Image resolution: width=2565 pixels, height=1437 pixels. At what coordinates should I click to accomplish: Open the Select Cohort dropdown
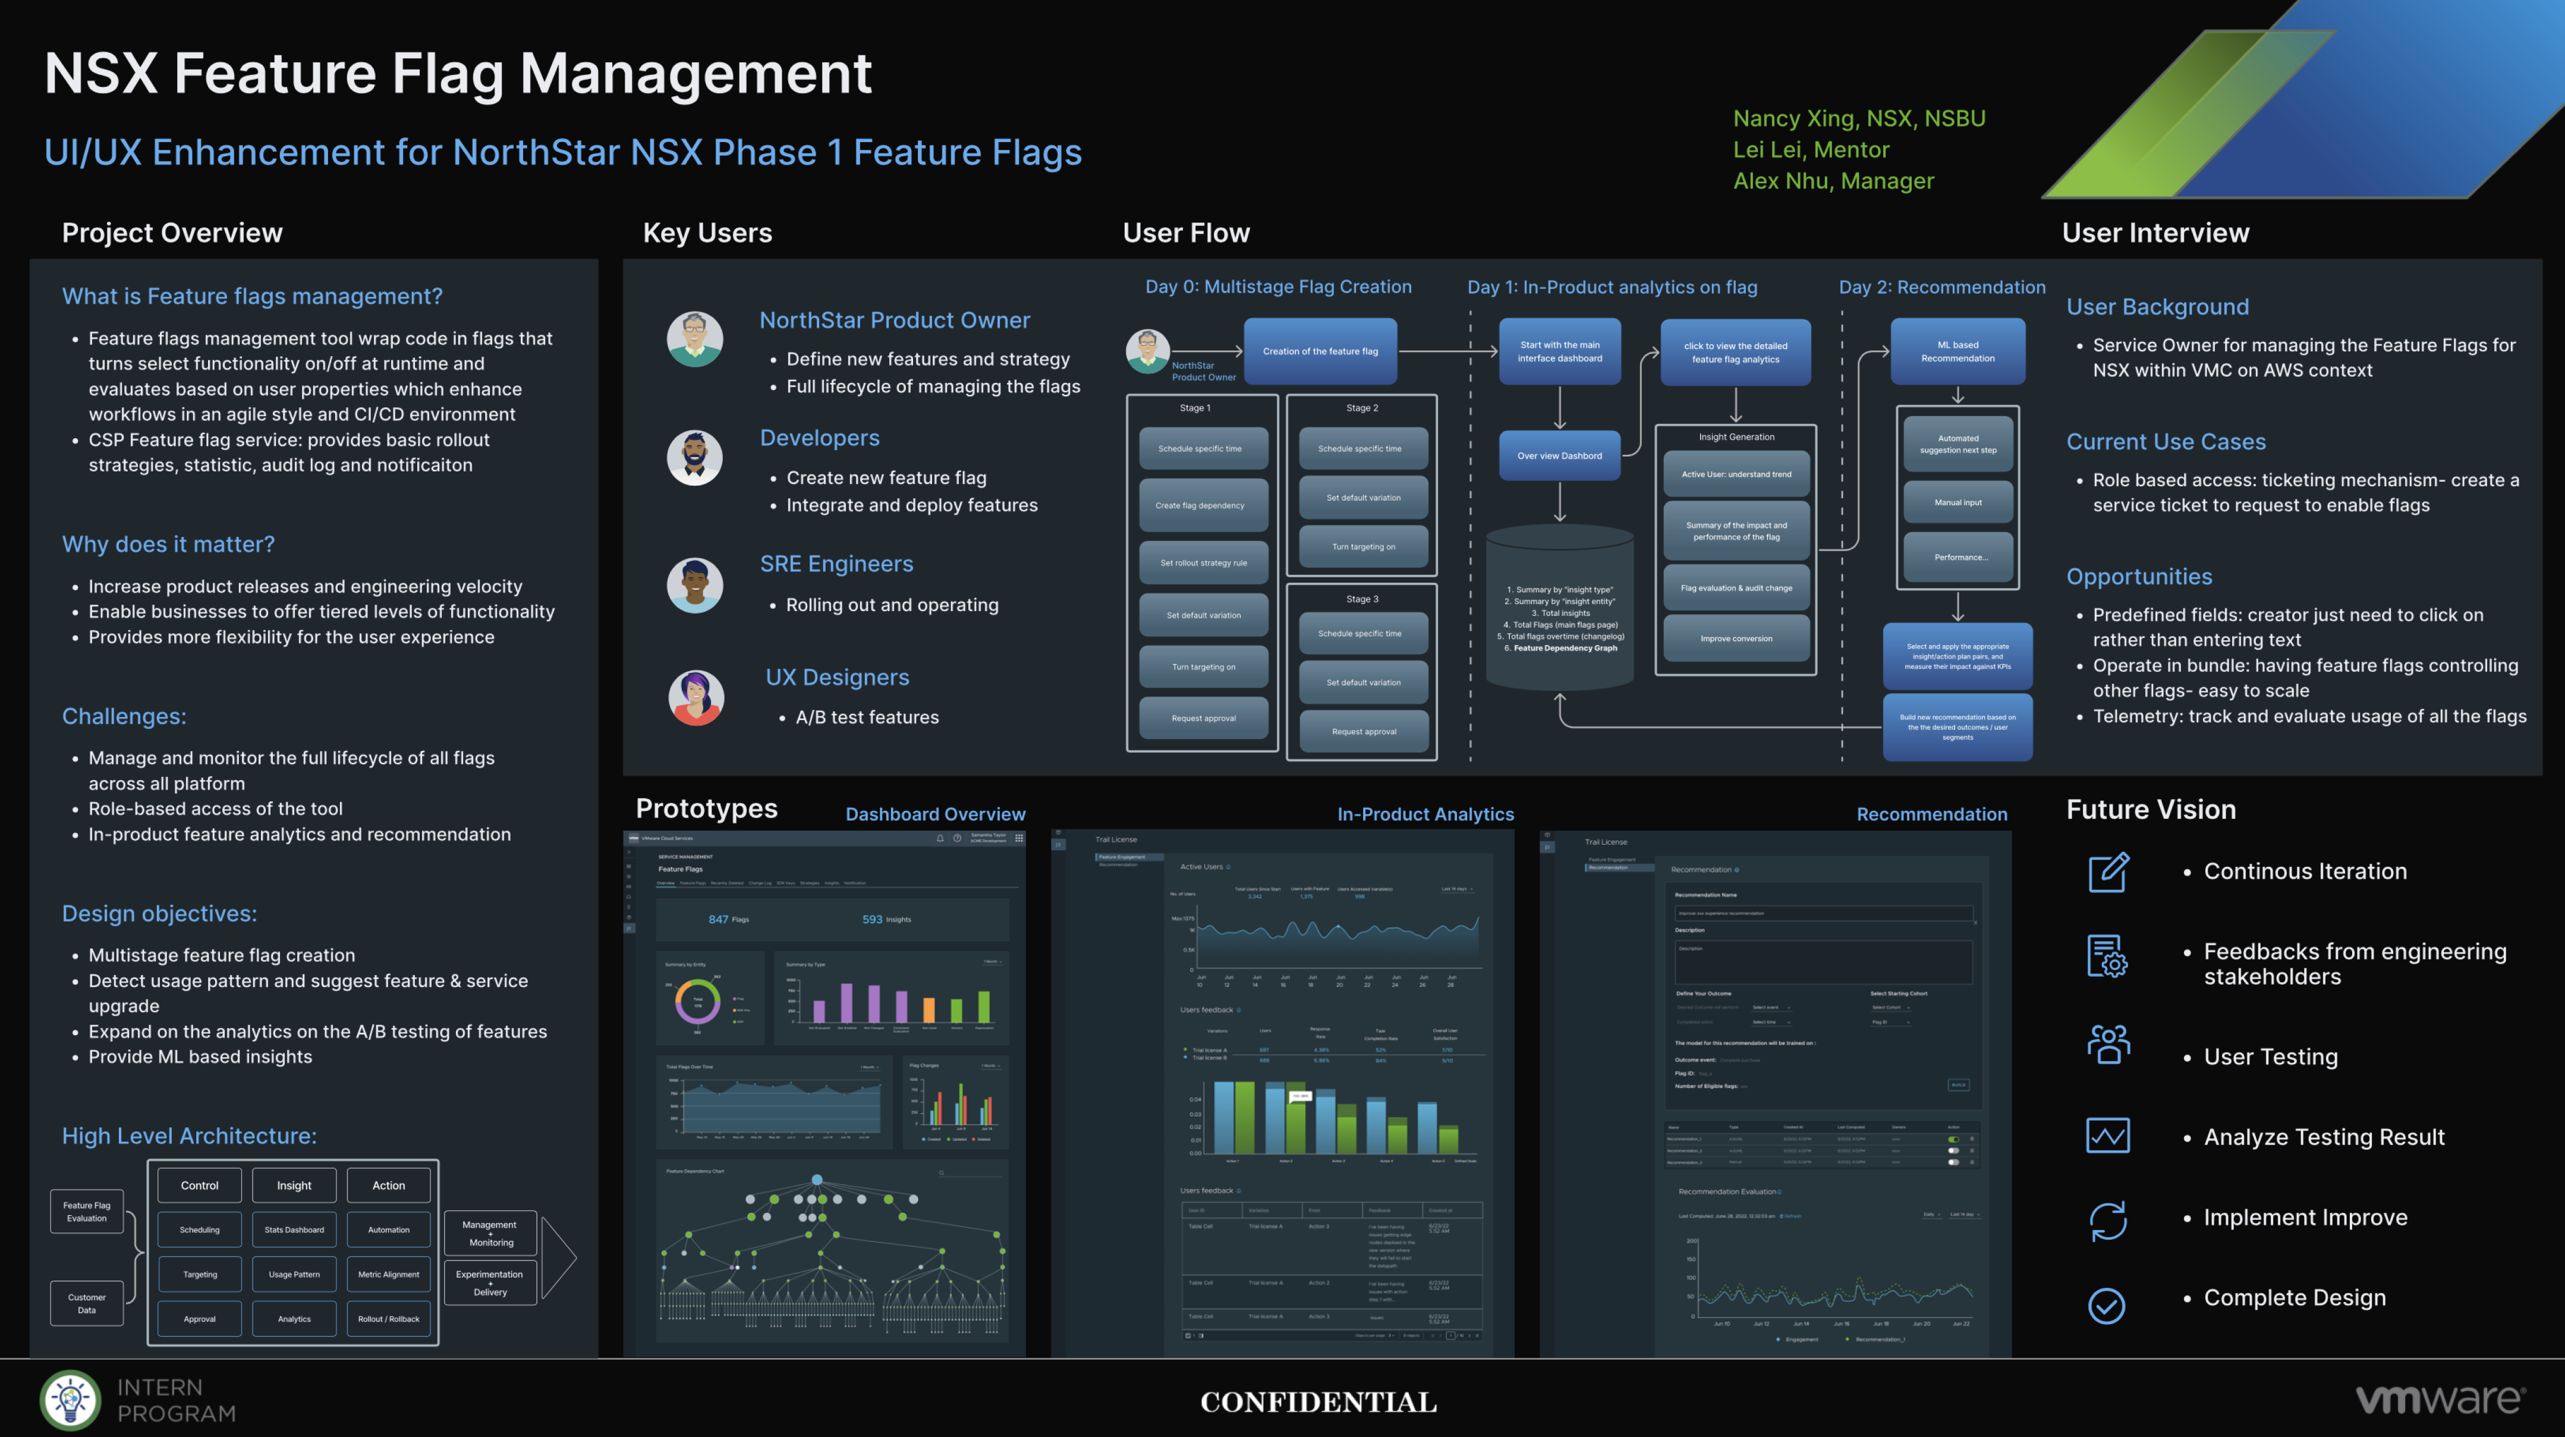point(1892,1008)
